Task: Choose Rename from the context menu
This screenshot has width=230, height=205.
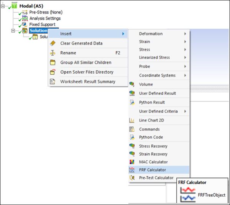Action: [88, 53]
